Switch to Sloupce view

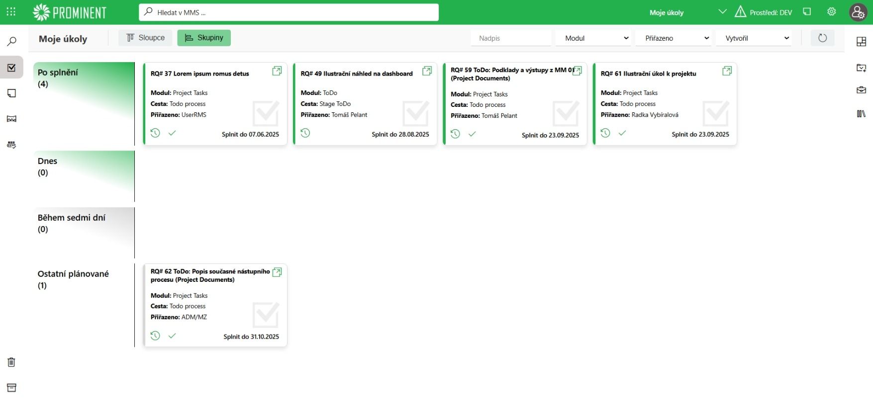pyautogui.click(x=145, y=38)
